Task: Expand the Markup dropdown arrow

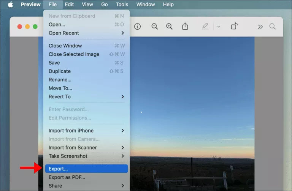Action: point(219,27)
